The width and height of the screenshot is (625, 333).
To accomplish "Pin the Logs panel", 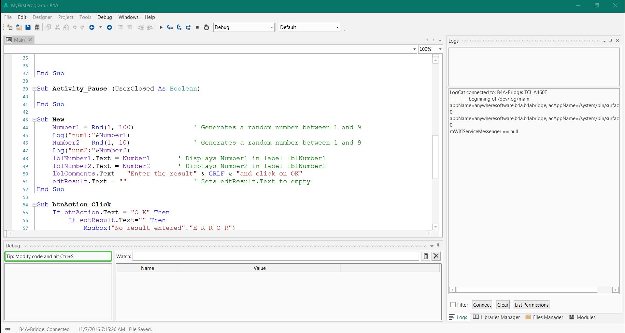I will pos(611,41).
